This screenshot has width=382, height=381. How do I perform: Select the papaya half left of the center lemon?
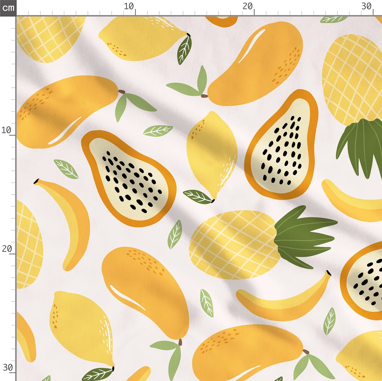coord(129,178)
